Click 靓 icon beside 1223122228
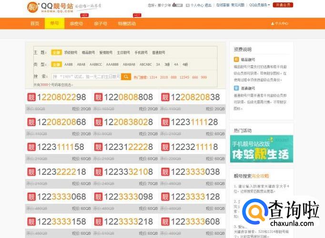Screen dimensions: 325x238 click(x=98, y=147)
